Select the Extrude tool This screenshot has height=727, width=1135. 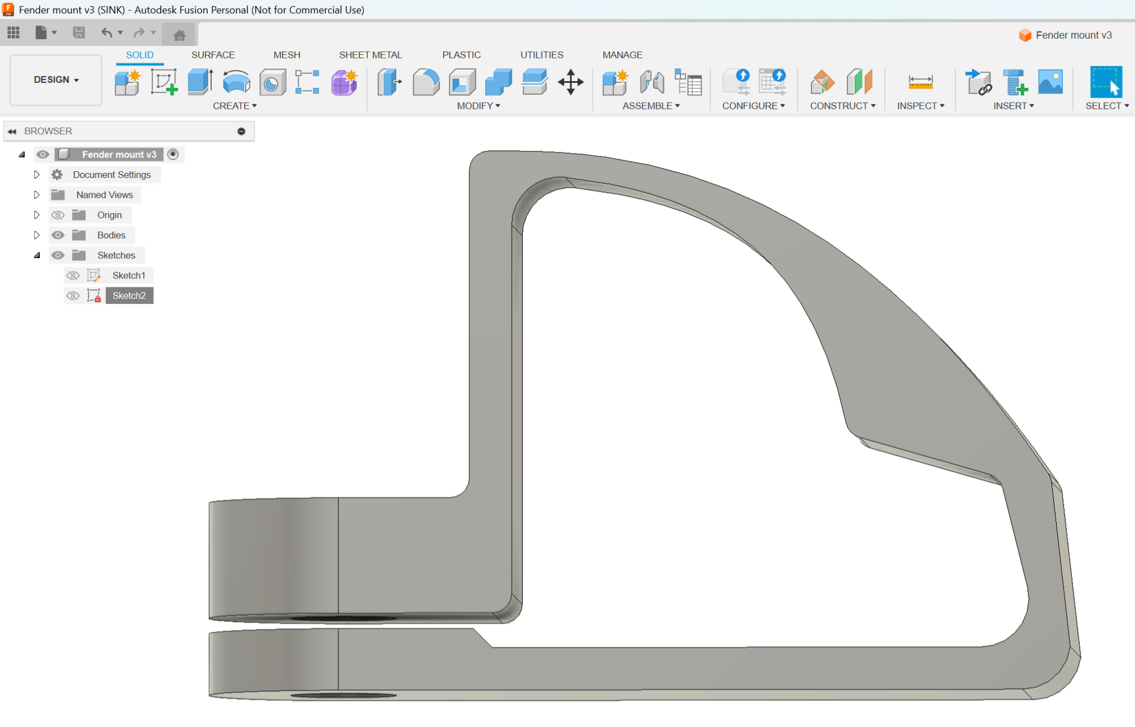pyautogui.click(x=200, y=82)
